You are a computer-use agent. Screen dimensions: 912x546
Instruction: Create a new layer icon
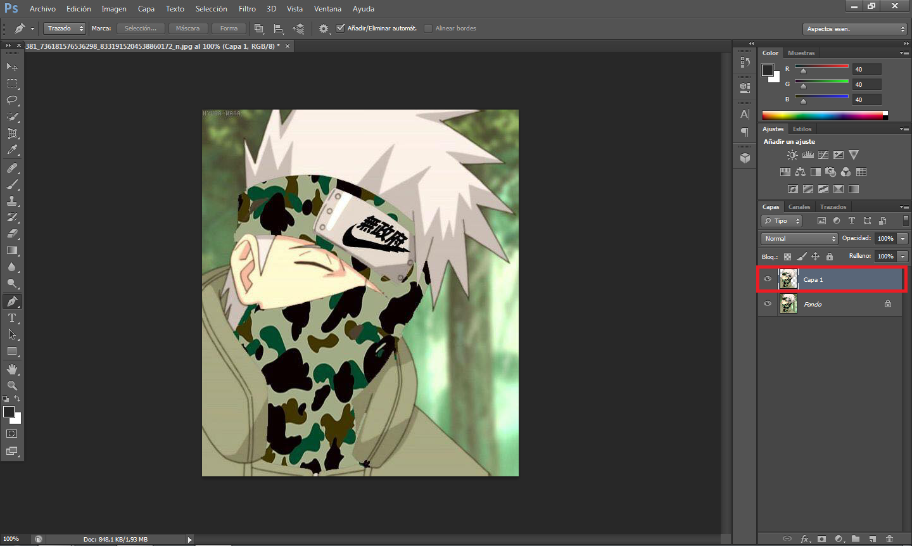pos(873,539)
